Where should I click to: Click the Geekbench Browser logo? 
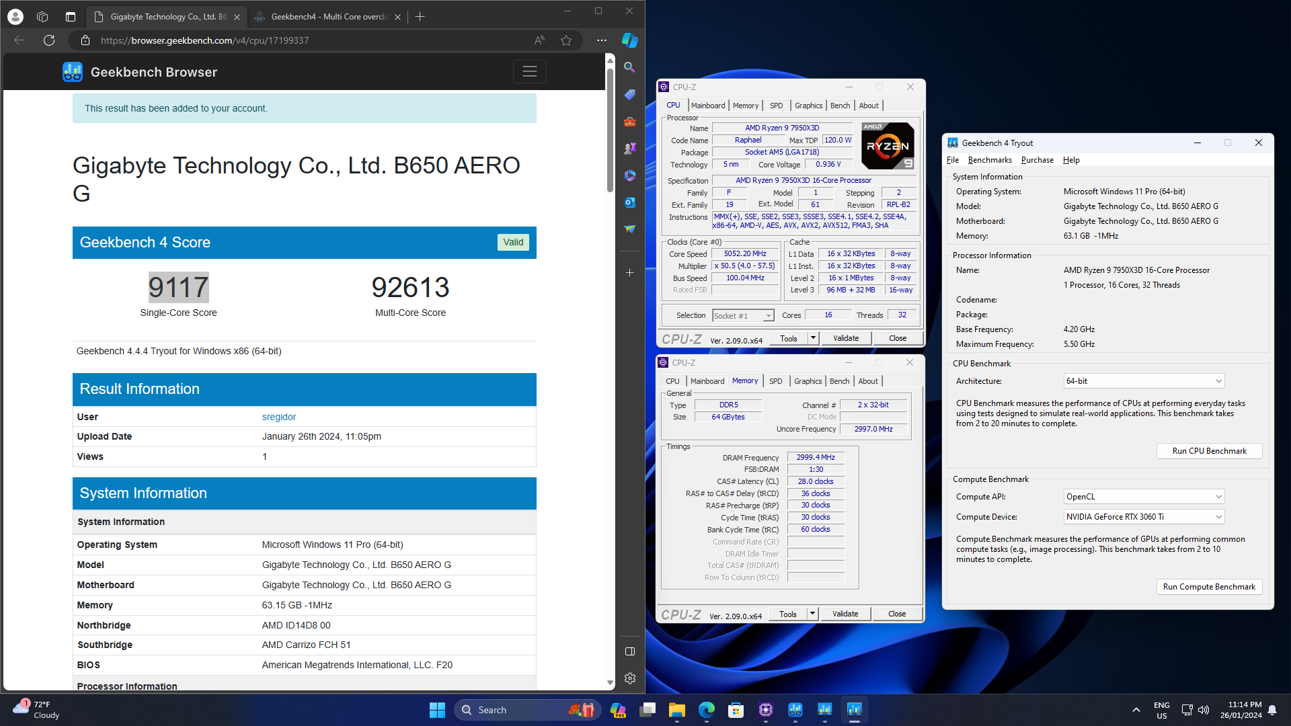pyautogui.click(x=140, y=72)
